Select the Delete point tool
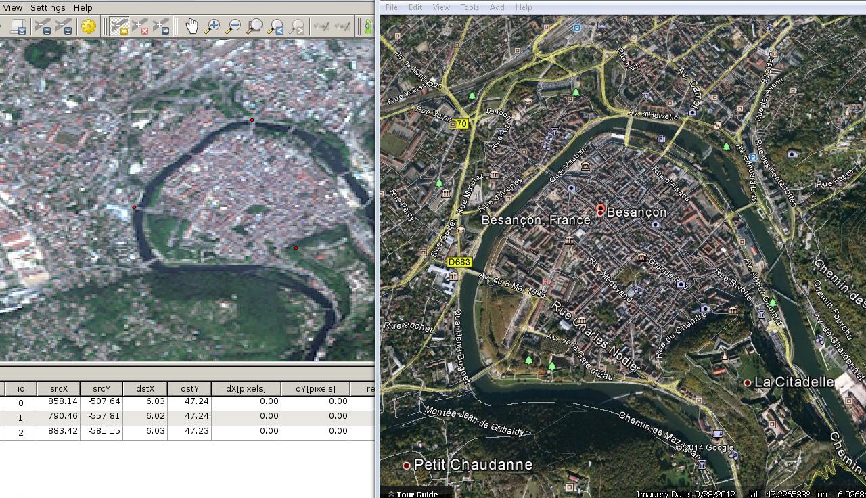 [140, 27]
